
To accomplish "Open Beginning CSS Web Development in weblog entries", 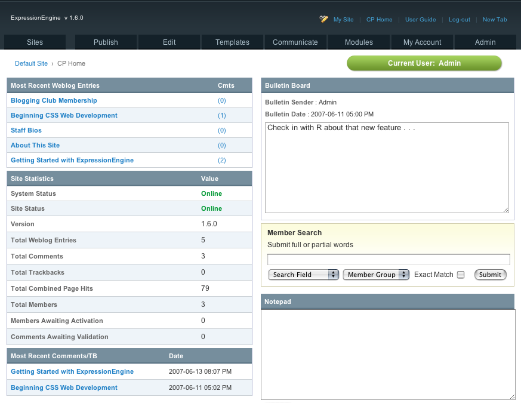I will [64, 115].
